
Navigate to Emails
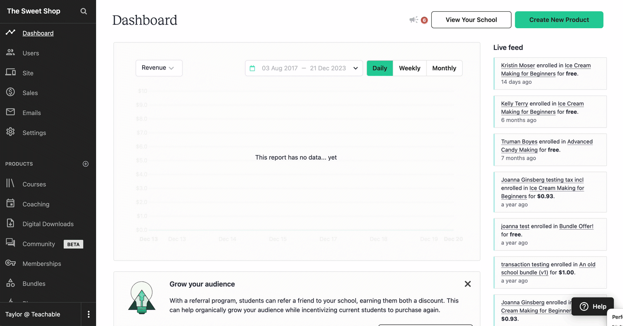tap(32, 113)
